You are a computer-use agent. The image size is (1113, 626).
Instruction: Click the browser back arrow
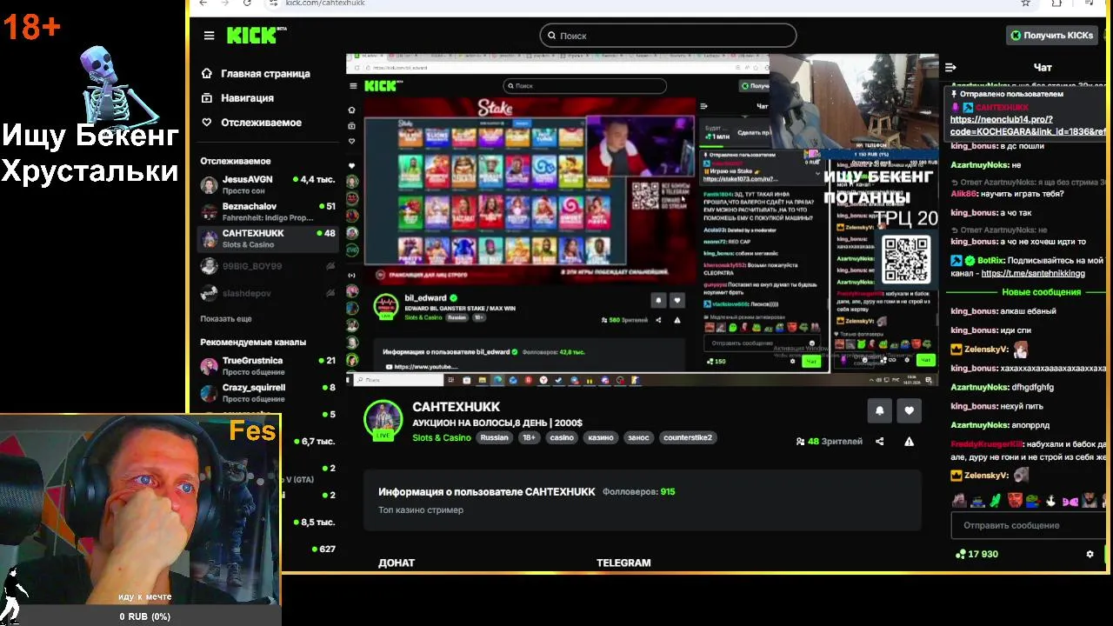(x=203, y=3)
